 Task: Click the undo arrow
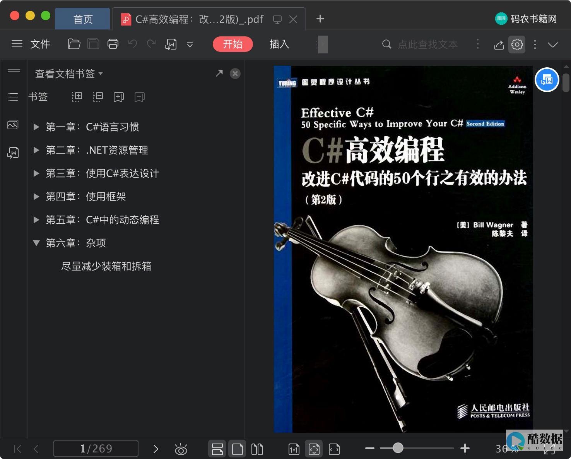tap(133, 44)
